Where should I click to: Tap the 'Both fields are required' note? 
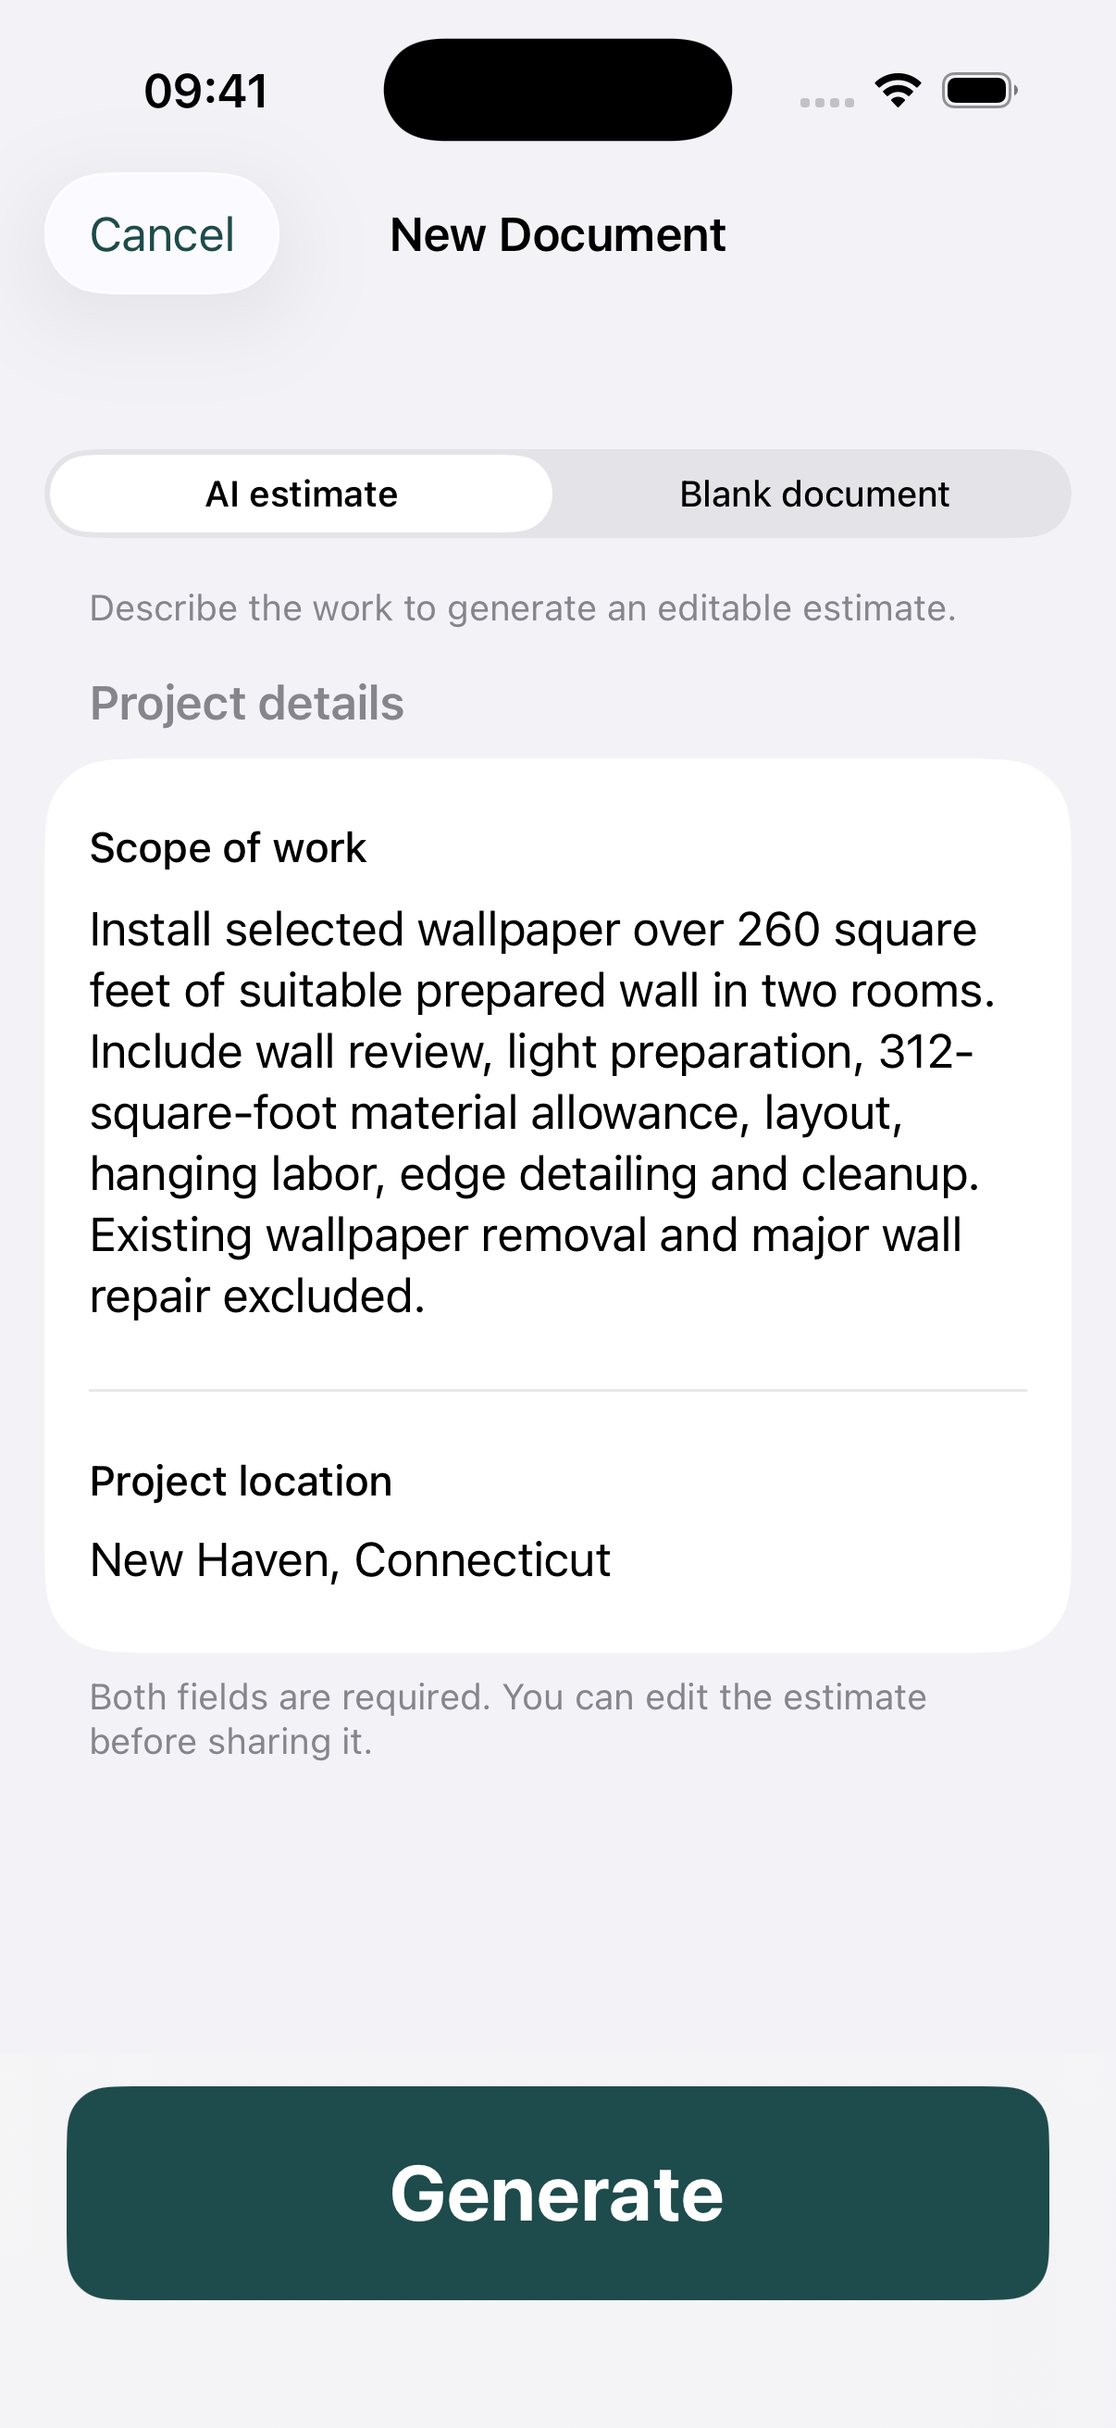509,1720
